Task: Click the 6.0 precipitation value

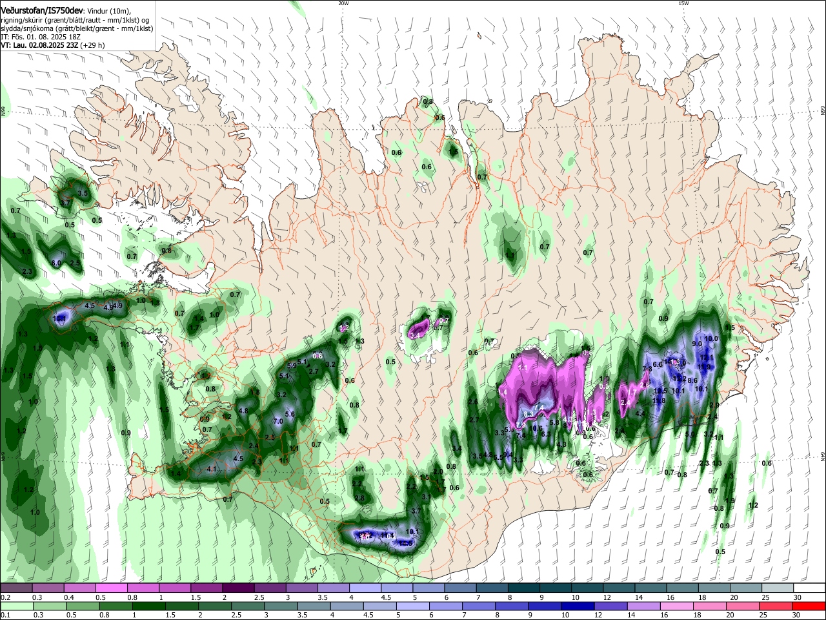Action: (x=56, y=263)
